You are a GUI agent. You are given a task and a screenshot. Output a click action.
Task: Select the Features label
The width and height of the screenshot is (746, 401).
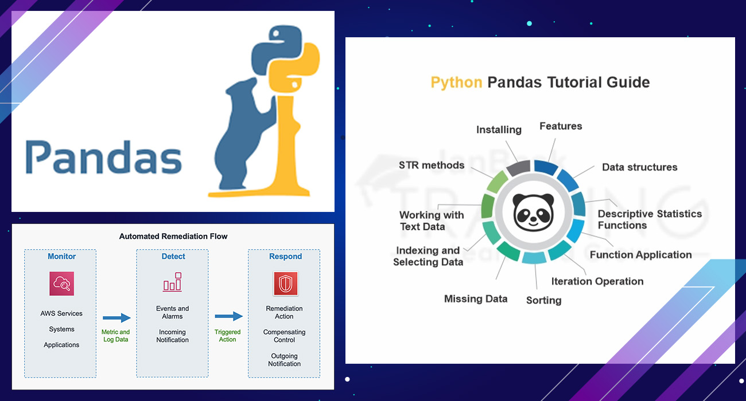pyautogui.click(x=561, y=126)
